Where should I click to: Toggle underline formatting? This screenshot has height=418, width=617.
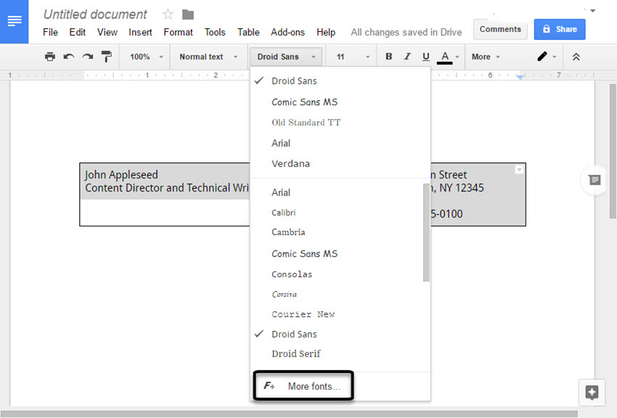coord(425,57)
